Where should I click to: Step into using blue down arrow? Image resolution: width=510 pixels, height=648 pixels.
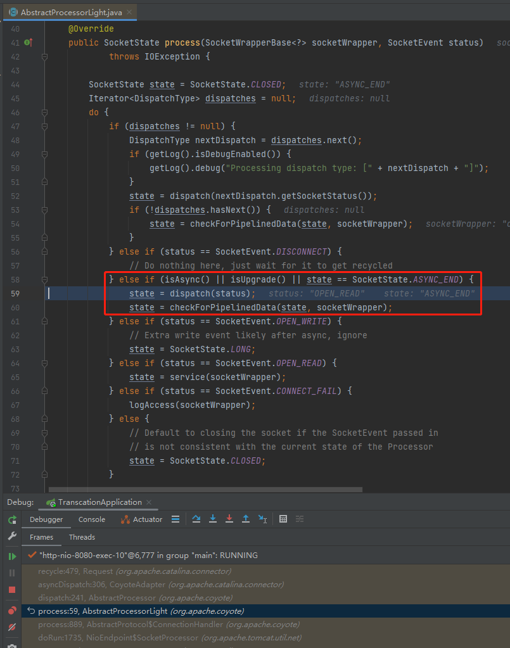(213, 519)
